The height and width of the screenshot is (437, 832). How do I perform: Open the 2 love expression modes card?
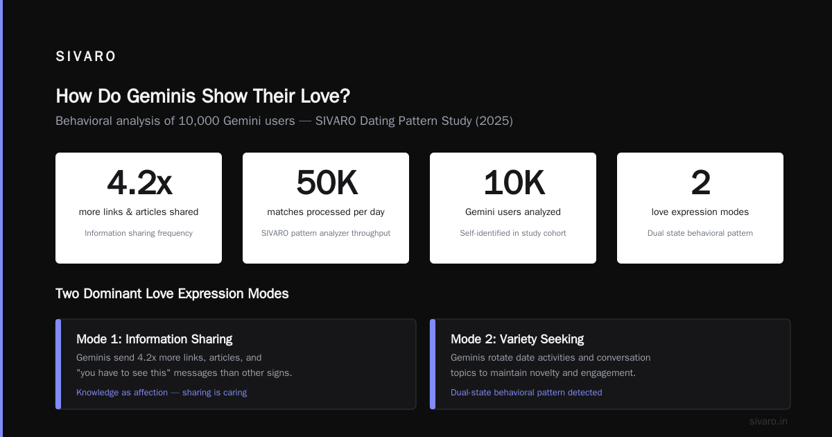(x=700, y=208)
